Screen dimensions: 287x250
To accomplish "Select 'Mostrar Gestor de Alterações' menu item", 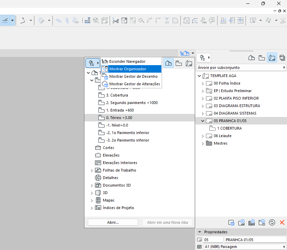I will [134, 84].
